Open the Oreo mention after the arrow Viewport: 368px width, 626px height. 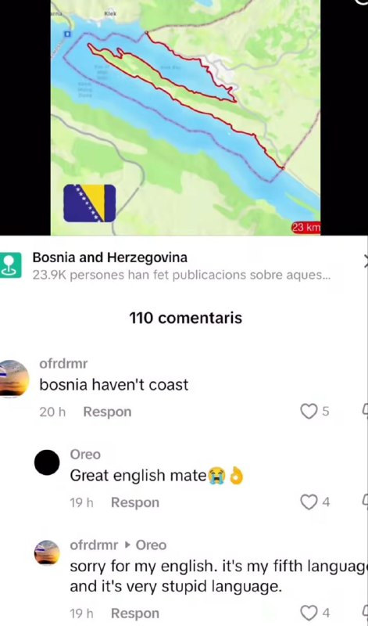151,545
